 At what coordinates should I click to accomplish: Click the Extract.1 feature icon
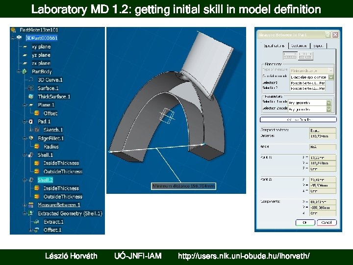(36, 222)
